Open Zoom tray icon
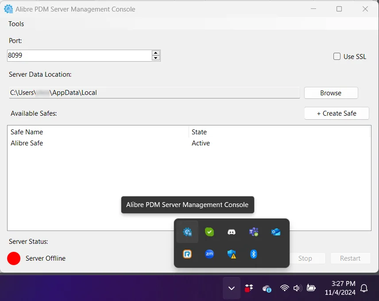The width and height of the screenshot is (379, 301). pos(209,254)
